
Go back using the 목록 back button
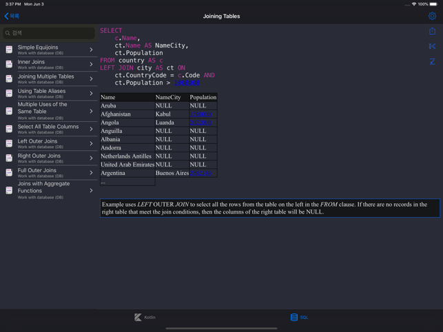pyautogui.click(x=12, y=16)
